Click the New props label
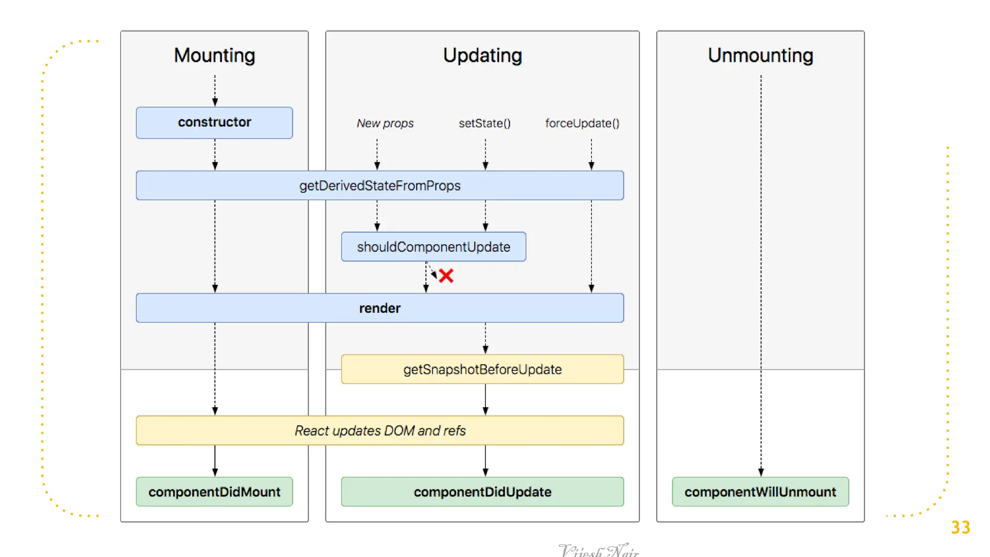Image resolution: width=990 pixels, height=557 pixels. coord(385,124)
